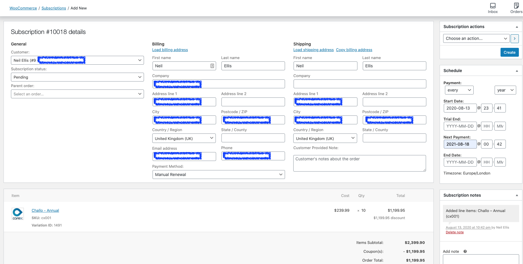523x264 pixels.
Task: Click Billing Phone field
Action: click(253, 156)
